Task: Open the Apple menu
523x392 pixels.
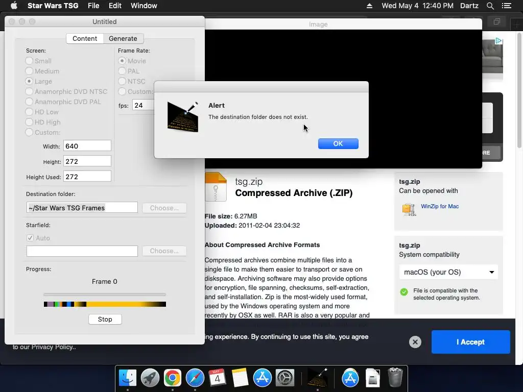Action: pos(14,6)
